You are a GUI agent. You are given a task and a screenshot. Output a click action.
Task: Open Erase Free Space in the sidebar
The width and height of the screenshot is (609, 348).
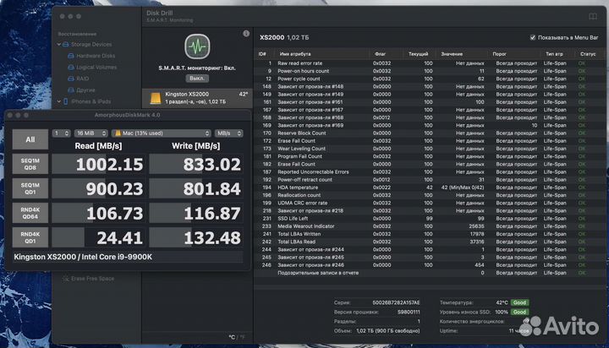[92, 279]
